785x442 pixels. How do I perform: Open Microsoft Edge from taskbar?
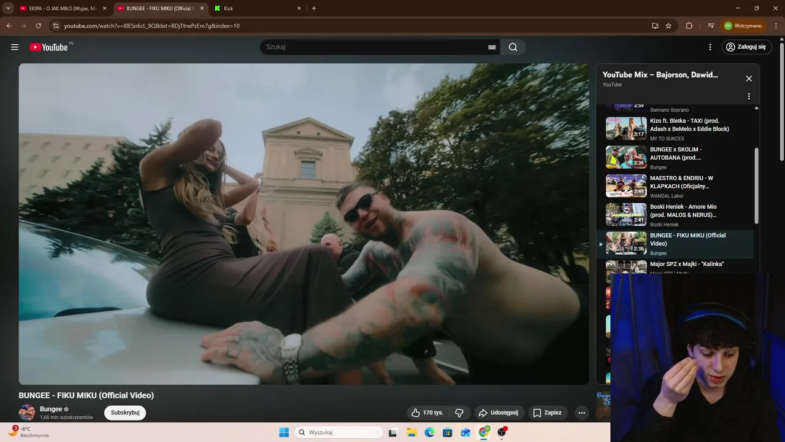point(429,432)
